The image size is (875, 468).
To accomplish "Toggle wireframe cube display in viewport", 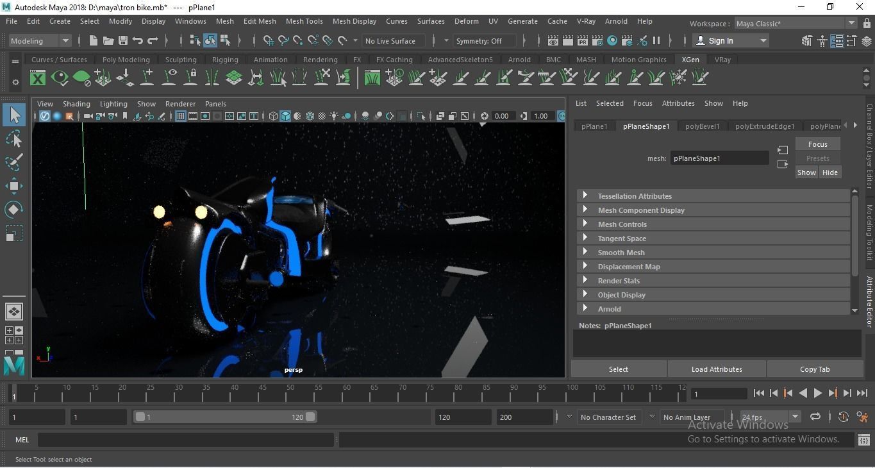I will [274, 116].
